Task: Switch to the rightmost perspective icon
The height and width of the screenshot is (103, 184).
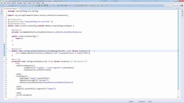Action: pos(182,5)
